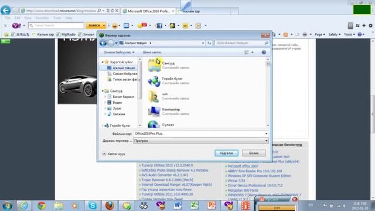The image size is (375, 211).
Task: Click the Yahoo Search input box
Action: coord(56,25)
